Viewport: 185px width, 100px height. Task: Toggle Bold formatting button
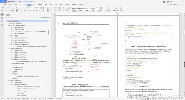pos(17,11)
